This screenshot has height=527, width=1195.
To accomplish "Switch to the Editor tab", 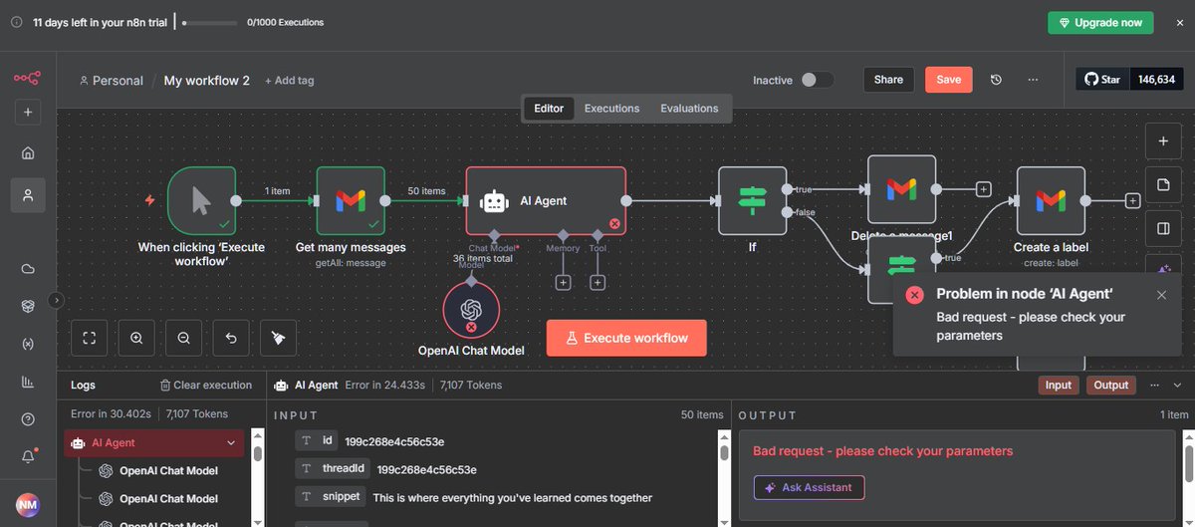I will [x=549, y=109].
